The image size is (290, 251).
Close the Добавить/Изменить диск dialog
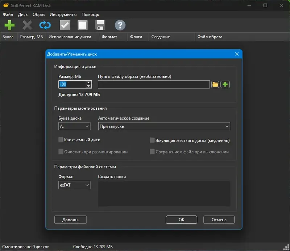point(237,54)
